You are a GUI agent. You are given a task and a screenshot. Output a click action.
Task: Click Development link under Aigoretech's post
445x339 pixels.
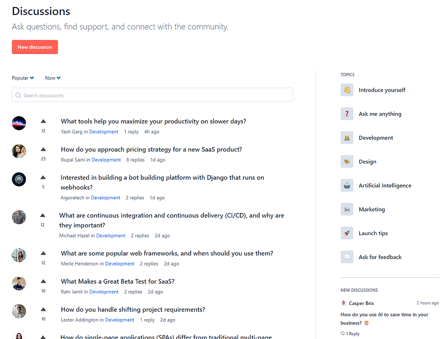pyautogui.click(x=105, y=197)
